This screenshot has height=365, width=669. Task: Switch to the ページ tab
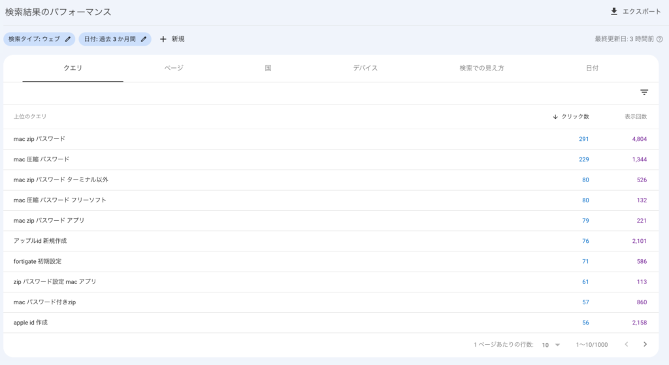coord(174,68)
